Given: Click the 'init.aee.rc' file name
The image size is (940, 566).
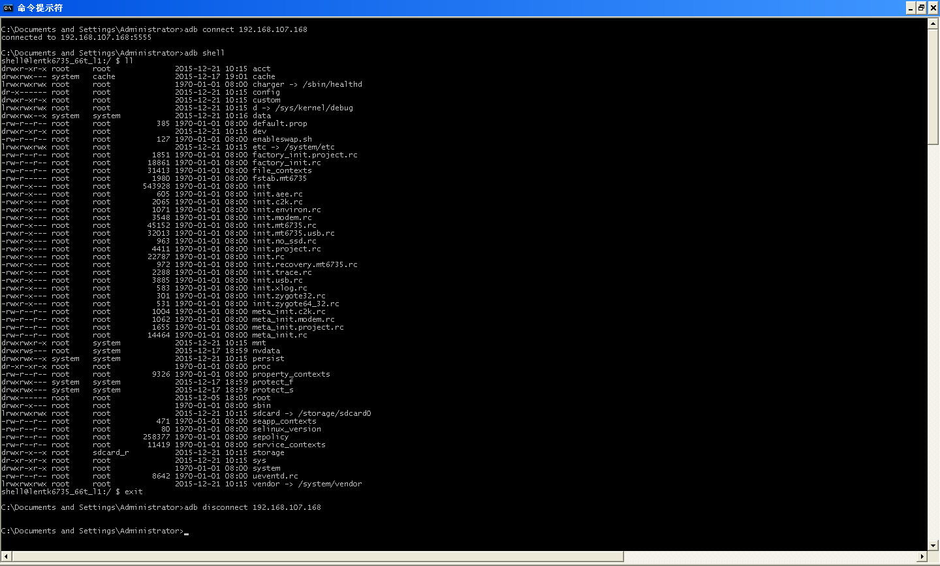Looking at the screenshot, I should point(277,194).
